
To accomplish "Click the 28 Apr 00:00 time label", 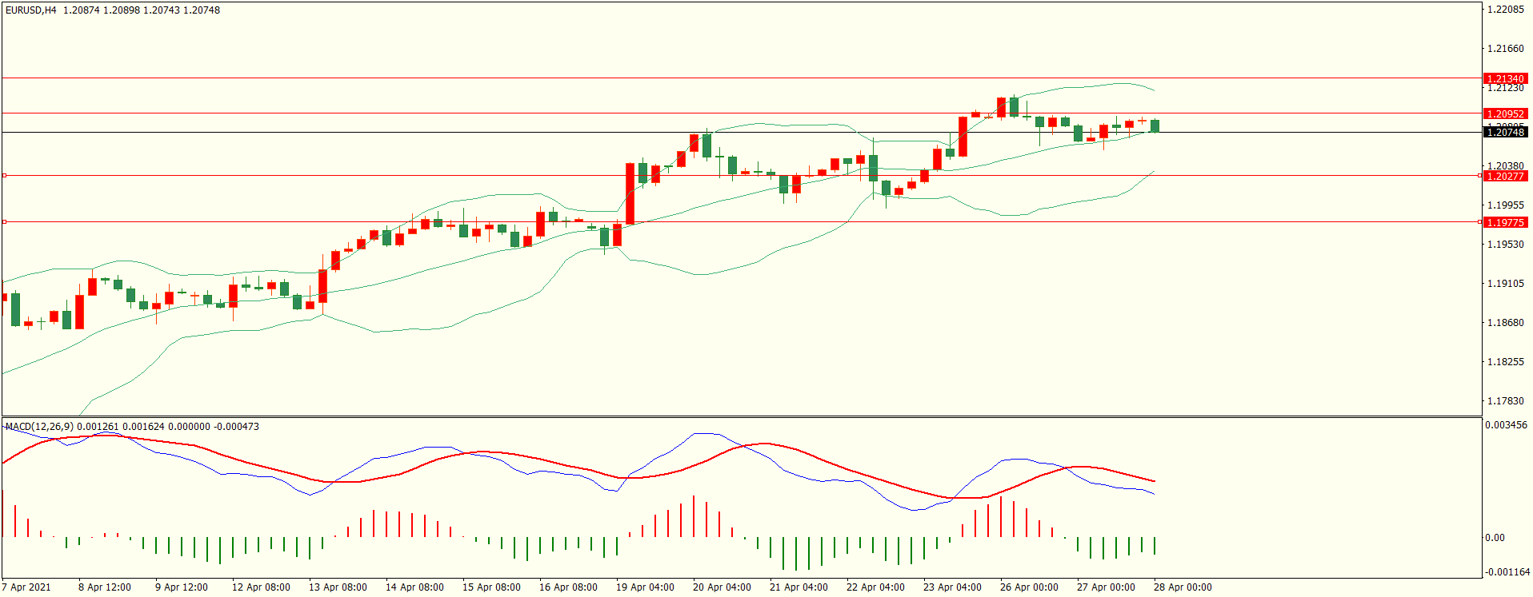I will (x=1183, y=587).
